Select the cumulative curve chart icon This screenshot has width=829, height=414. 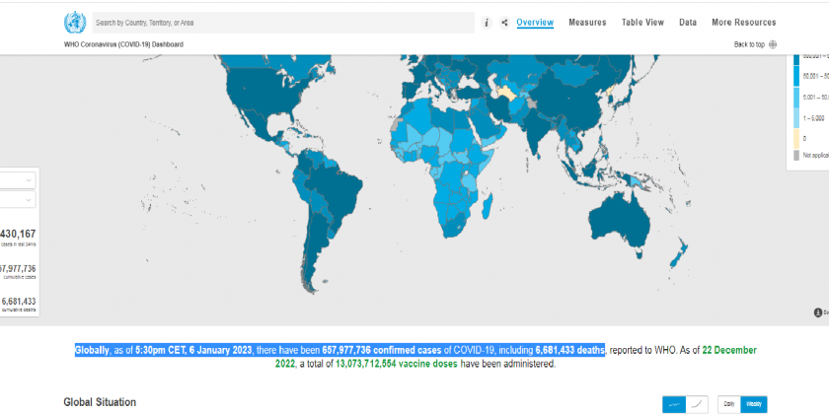point(698,404)
